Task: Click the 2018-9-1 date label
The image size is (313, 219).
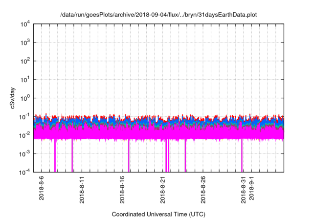Action: pyautogui.click(x=251, y=188)
